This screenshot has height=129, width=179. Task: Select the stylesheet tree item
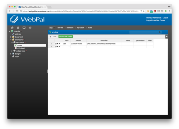coord(21,48)
